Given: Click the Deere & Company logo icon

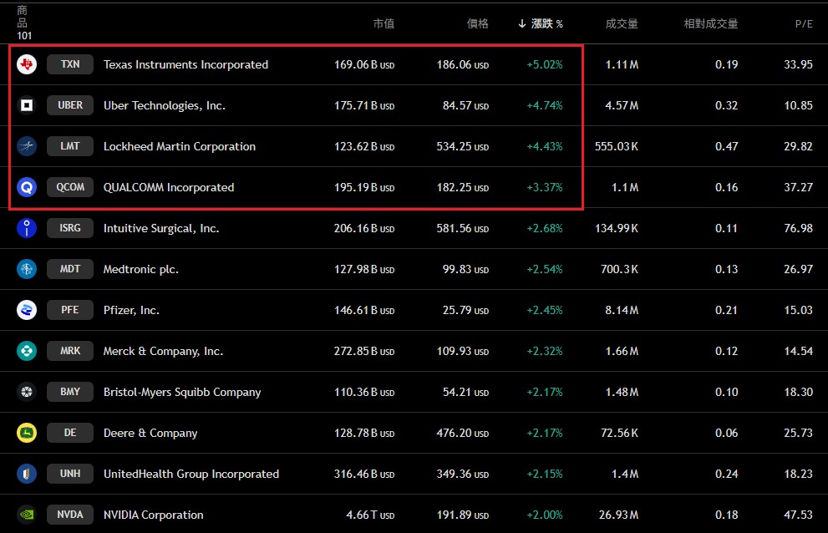Looking at the screenshot, I should pos(27,433).
